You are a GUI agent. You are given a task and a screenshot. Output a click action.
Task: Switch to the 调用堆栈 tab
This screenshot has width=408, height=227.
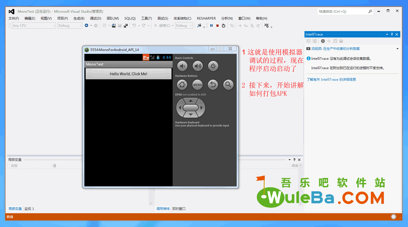pyautogui.click(x=163, y=209)
